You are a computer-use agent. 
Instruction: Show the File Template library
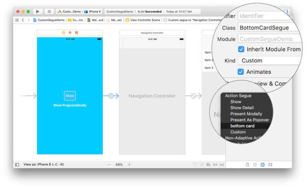click(x=247, y=165)
